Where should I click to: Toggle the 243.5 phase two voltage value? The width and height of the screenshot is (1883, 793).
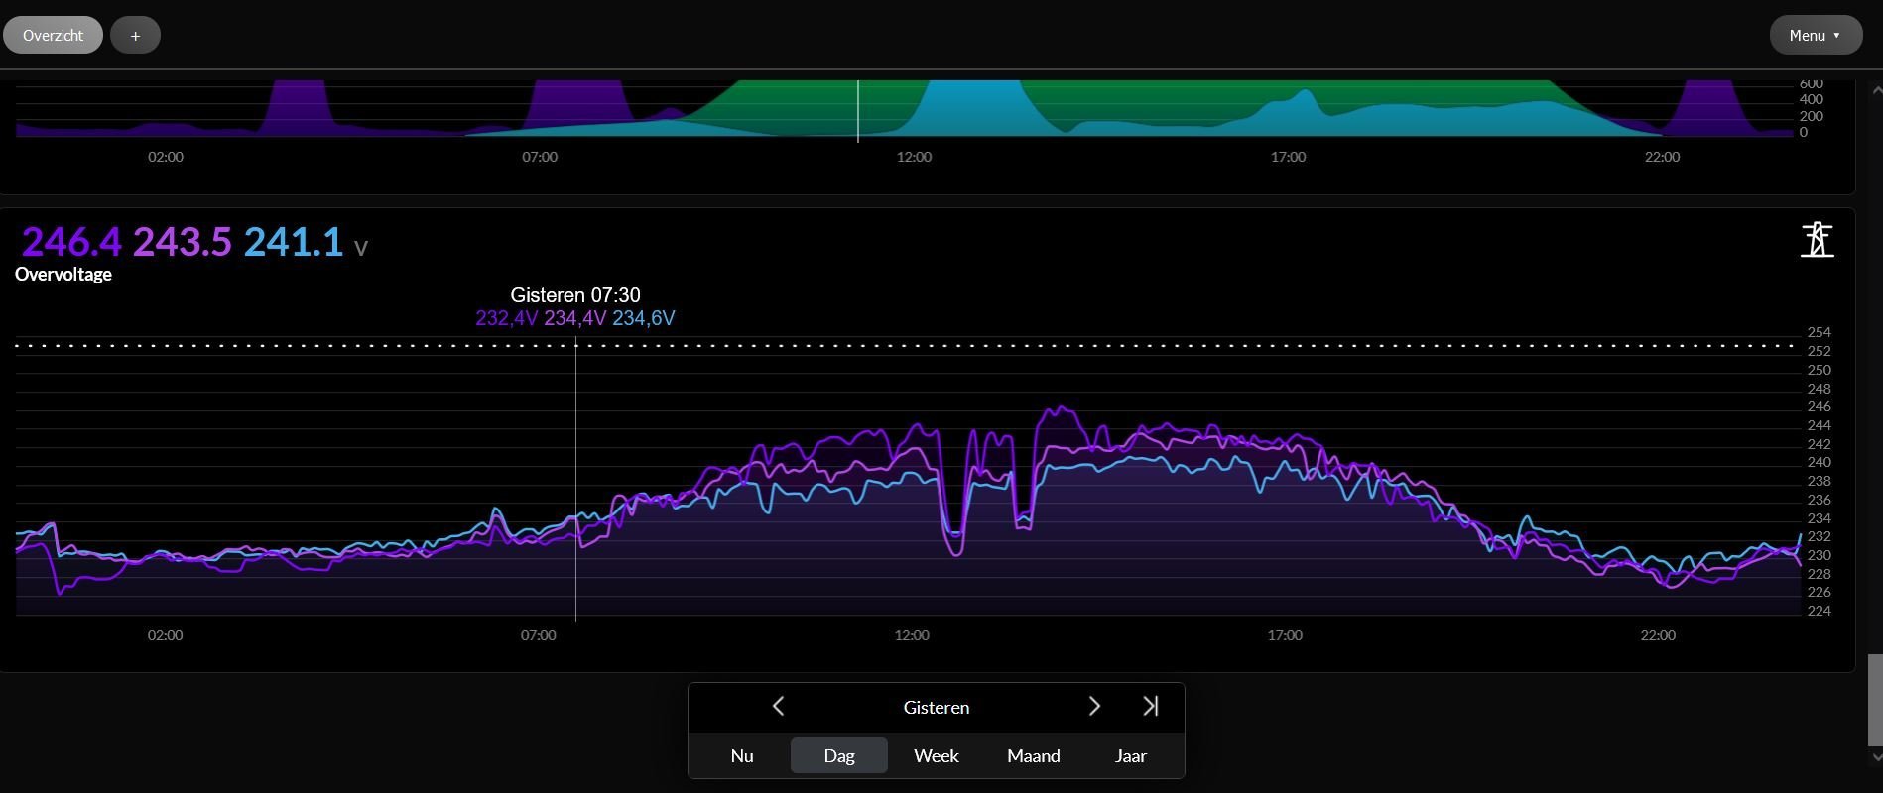click(x=183, y=242)
